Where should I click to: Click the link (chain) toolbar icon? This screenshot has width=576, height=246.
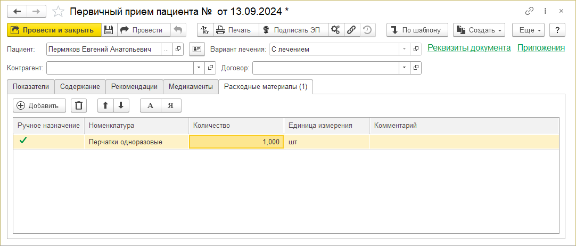(351, 30)
